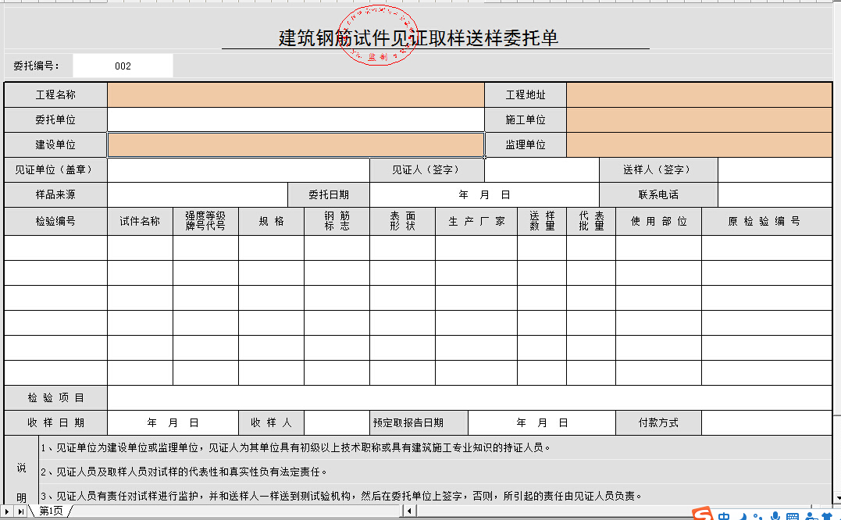The width and height of the screenshot is (841, 520).
Task: Click the orange 工程名称 input cell
Action: [295, 95]
